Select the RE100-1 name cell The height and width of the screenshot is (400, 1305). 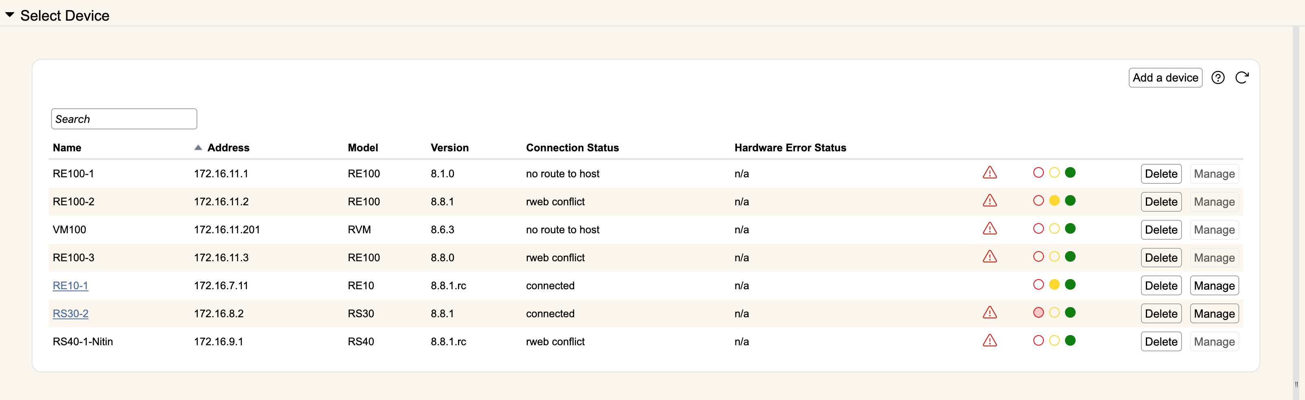(x=73, y=174)
